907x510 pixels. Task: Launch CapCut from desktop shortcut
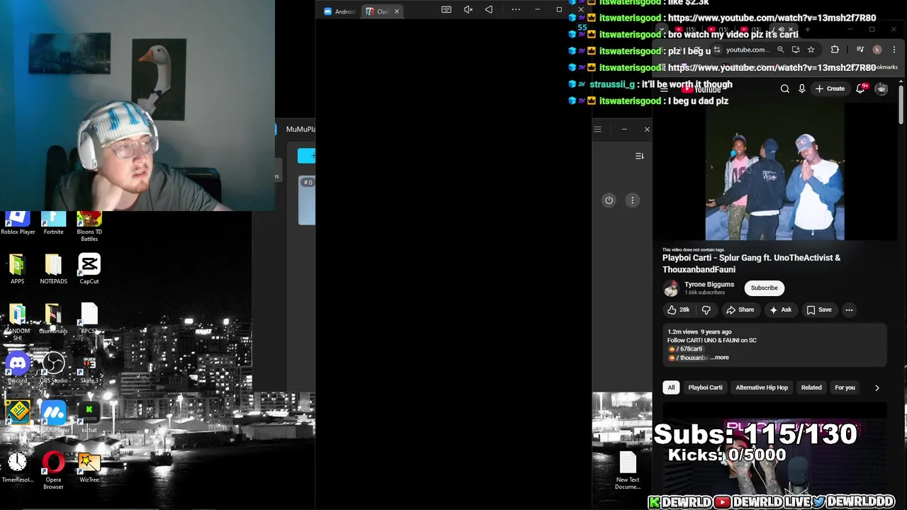[89, 269]
